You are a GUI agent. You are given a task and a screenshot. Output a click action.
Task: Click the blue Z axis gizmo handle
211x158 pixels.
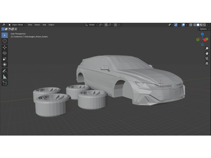click(202, 34)
